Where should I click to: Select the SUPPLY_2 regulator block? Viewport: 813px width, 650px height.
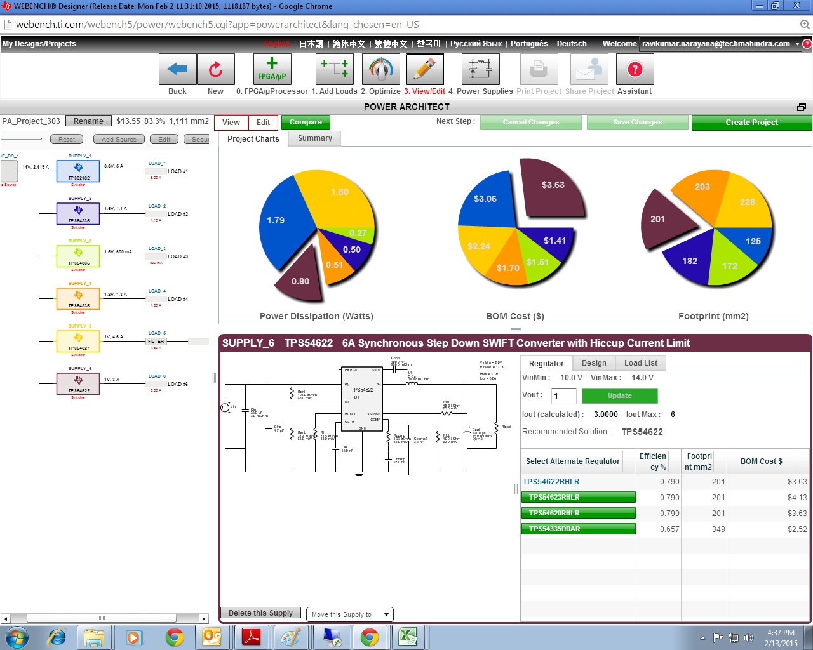click(x=78, y=214)
